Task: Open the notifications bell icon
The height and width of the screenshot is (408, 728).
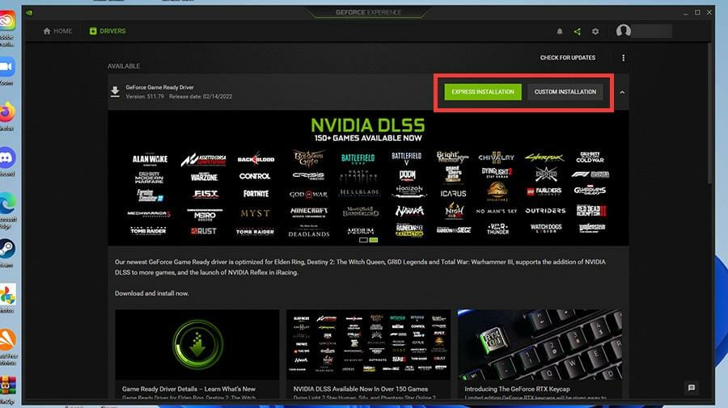Action: 560,31
